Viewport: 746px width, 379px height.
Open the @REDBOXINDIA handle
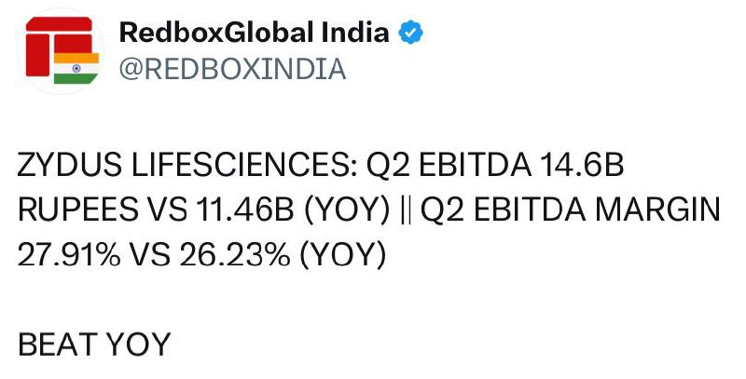click(232, 69)
